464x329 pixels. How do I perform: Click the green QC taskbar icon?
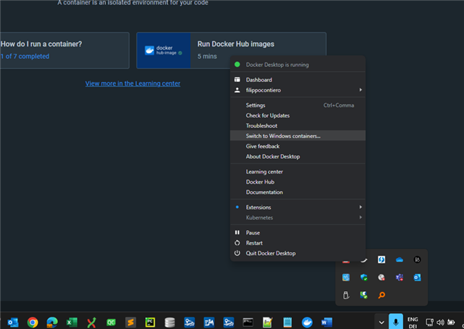tap(111, 322)
